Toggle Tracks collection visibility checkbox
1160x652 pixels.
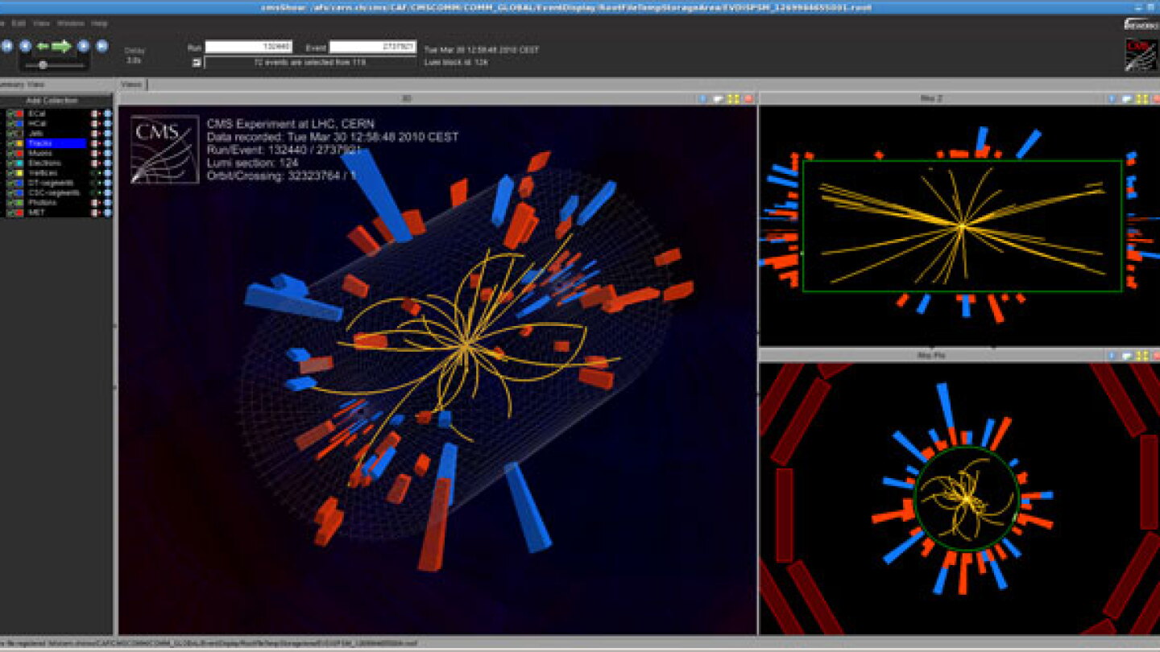10,143
